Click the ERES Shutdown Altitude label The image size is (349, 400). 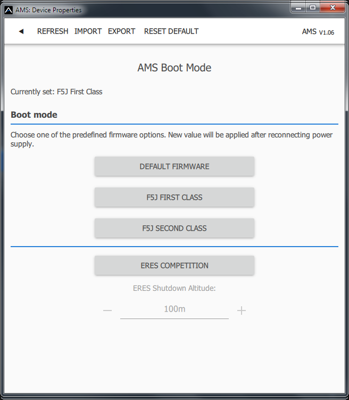(174, 289)
